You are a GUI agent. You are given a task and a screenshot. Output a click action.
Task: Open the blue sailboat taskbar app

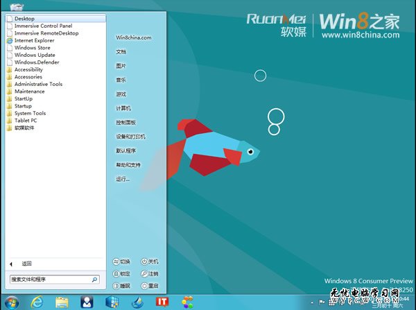(x=137, y=302)
